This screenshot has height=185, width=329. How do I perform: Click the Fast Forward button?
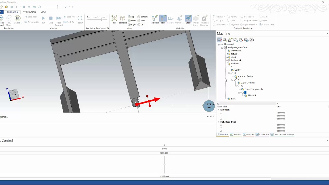click(59, 21)
